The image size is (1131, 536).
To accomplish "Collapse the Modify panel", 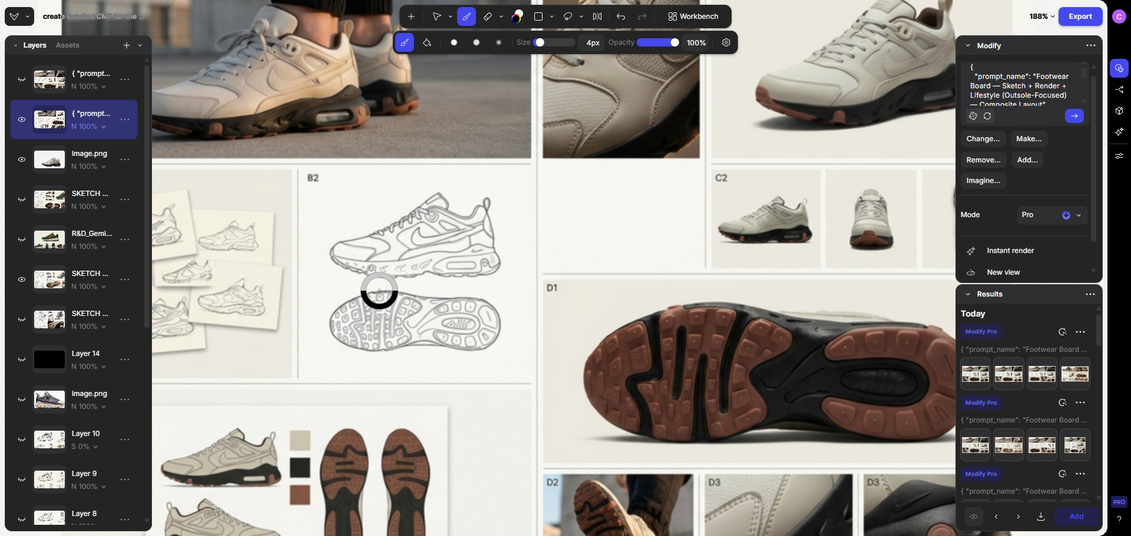I will (967, 45).
